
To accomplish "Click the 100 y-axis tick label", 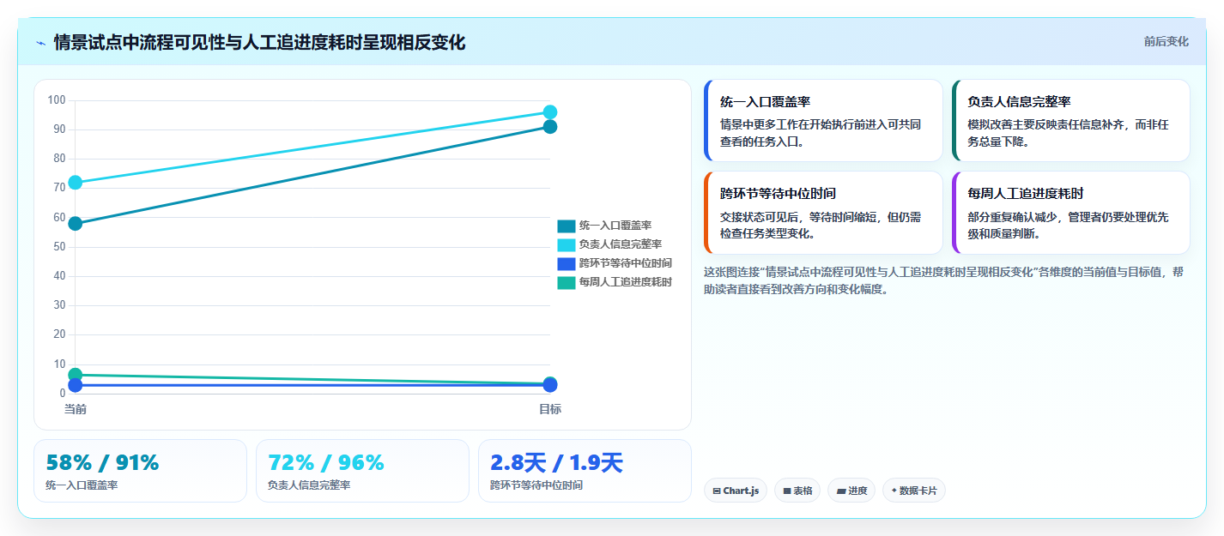I will [58, 100].
